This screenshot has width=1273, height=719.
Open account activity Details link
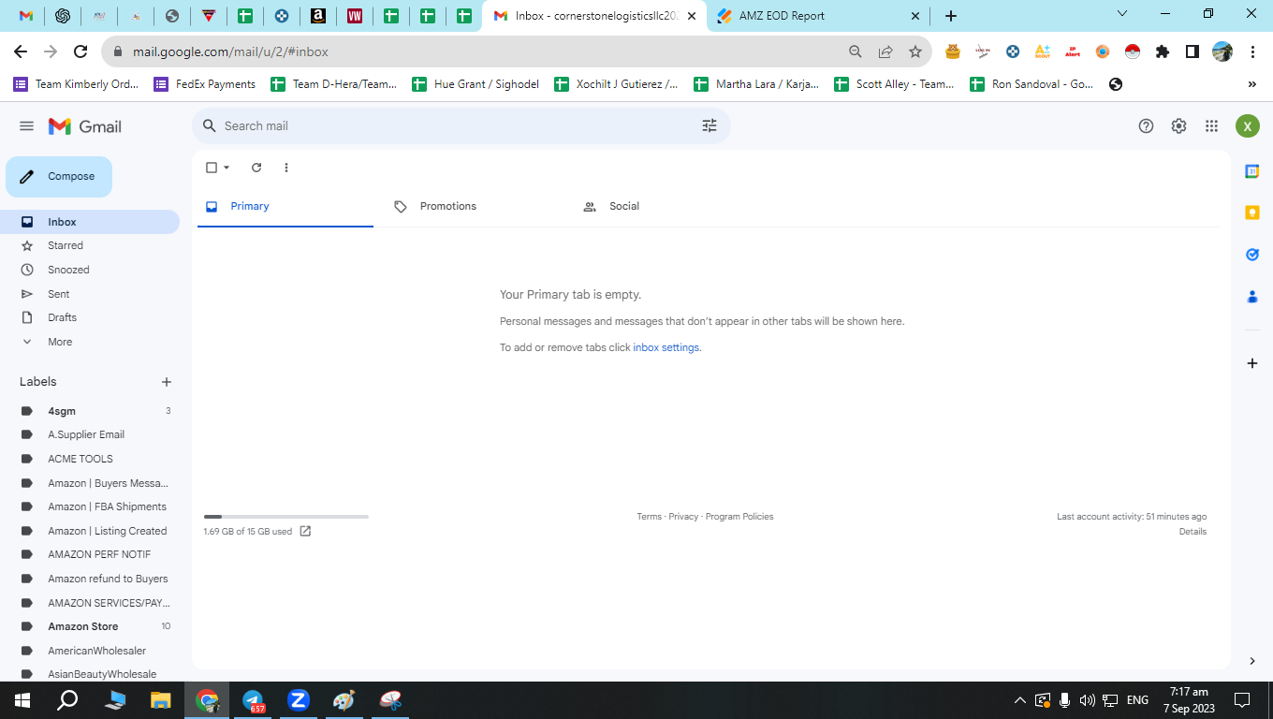(x=1193, y=532)
